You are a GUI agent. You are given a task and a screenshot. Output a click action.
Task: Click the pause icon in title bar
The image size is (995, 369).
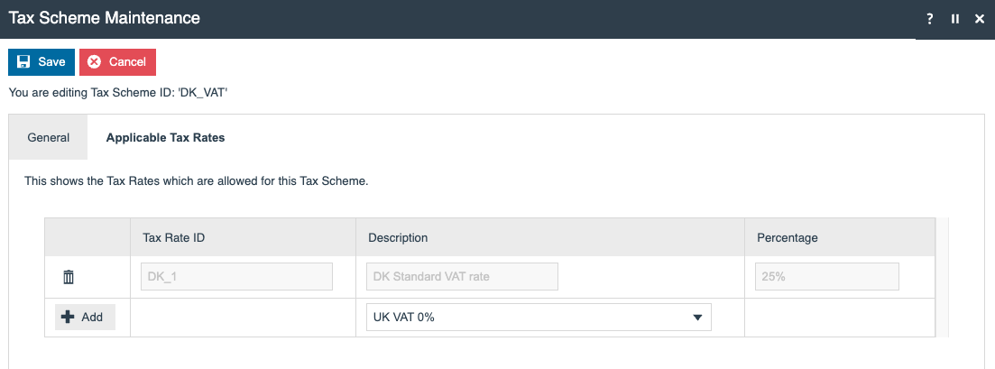(955, 19)
